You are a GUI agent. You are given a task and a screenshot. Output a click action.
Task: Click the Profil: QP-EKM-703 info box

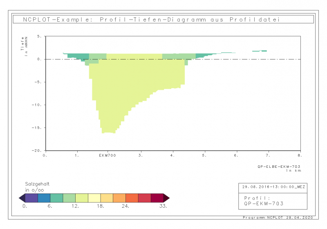click(273, 201)
